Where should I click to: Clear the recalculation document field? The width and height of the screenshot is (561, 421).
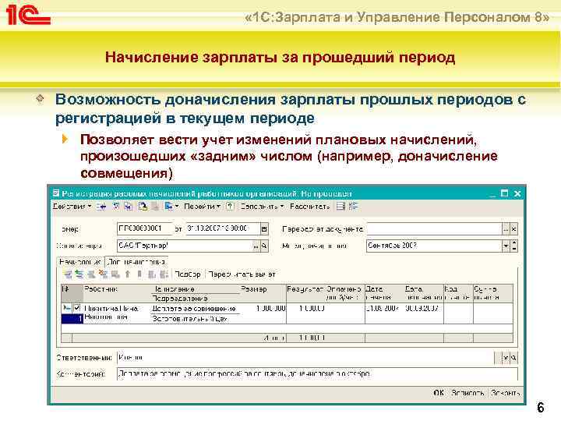[x=513, y=229]
